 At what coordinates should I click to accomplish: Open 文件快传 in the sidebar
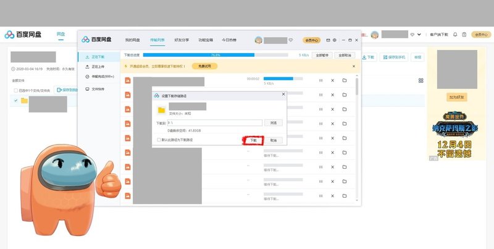point(99,89)
